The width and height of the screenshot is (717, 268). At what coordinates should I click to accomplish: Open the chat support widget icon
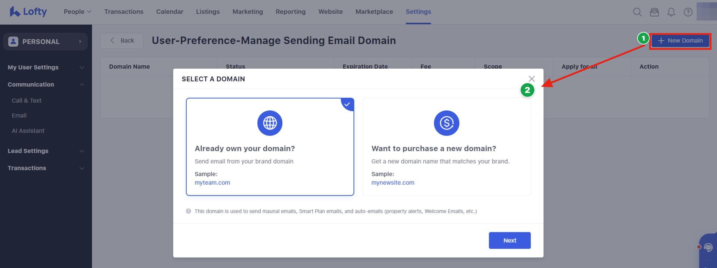(x=708, y=247)
